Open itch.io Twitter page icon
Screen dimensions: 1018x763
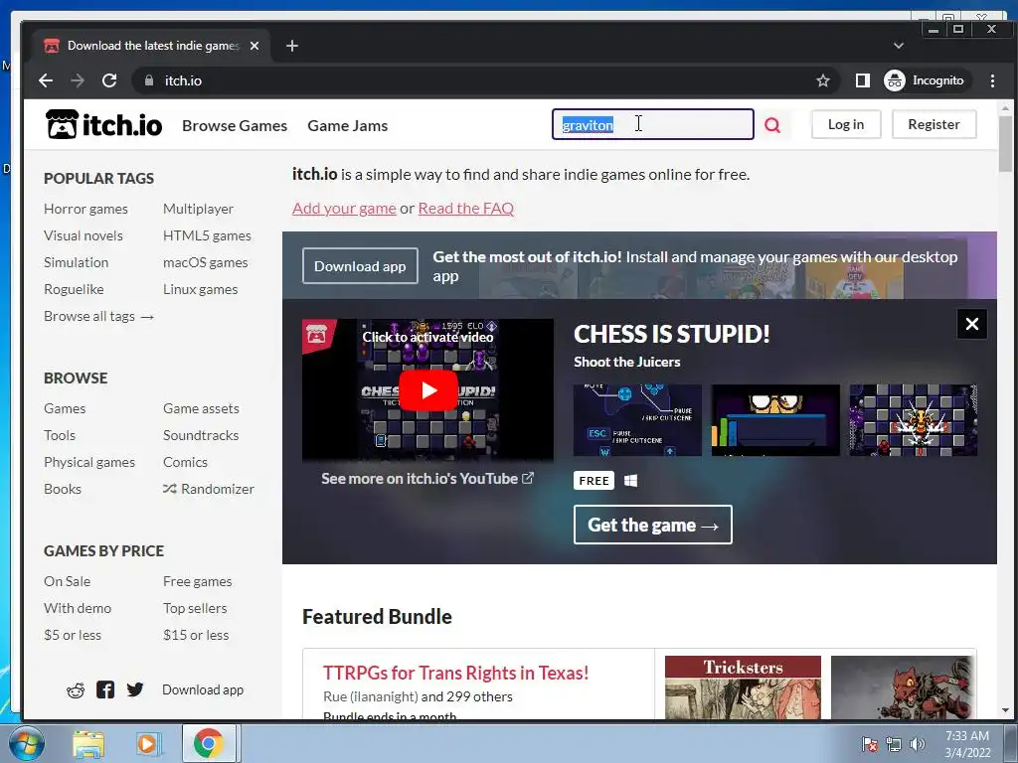coord(135,689)
